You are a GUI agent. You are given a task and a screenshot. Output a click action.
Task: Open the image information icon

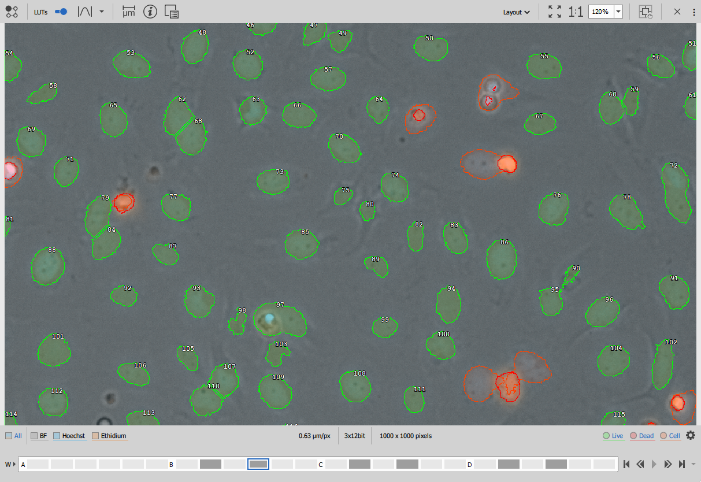point(150,12)
